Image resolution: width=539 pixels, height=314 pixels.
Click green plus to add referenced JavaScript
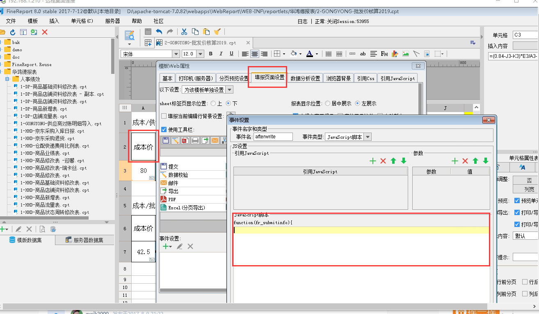[x=372, y=161]
